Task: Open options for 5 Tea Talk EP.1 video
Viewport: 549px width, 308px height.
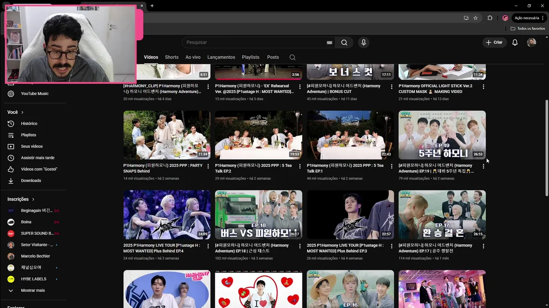Action: (392, 166)
